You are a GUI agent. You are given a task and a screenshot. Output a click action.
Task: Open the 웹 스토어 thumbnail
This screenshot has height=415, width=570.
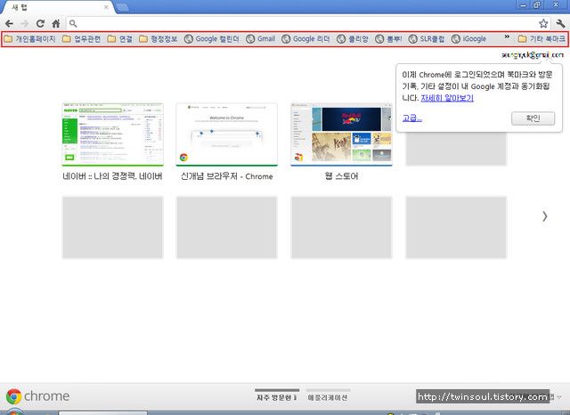[x=341, y=134]
